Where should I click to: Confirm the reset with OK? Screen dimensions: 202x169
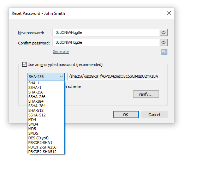126,115
